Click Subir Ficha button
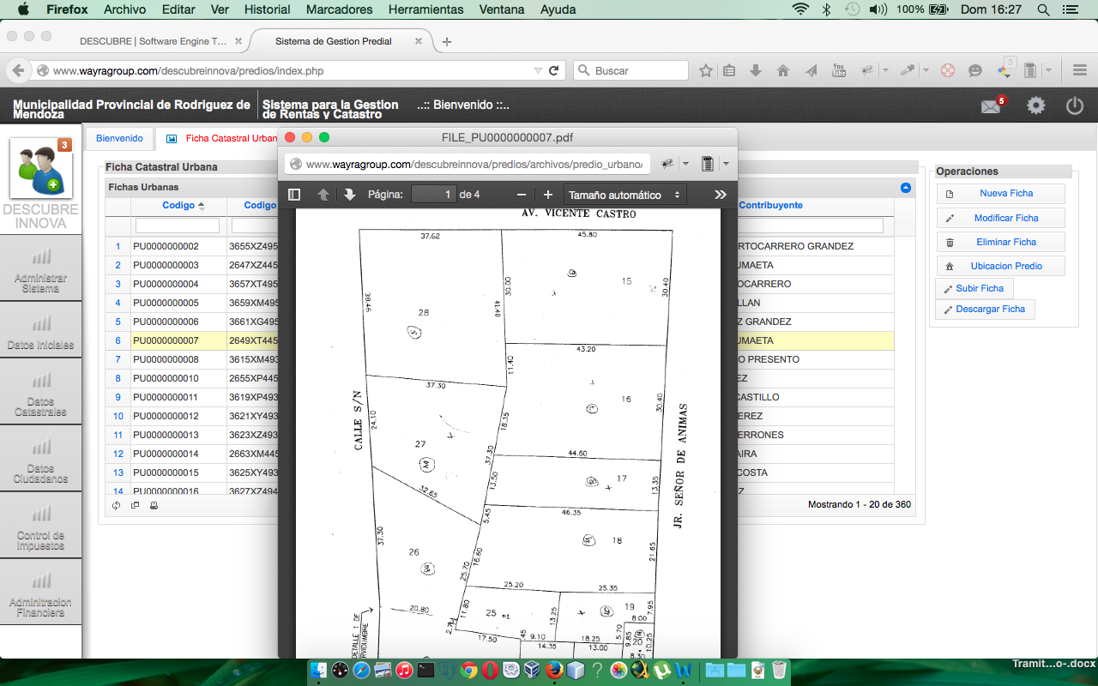1098x686 pixels. (x=974, y=288)
